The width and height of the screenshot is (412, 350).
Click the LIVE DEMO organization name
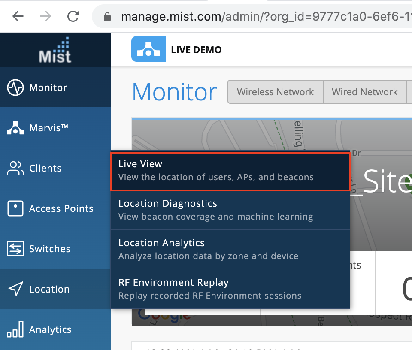196,50
